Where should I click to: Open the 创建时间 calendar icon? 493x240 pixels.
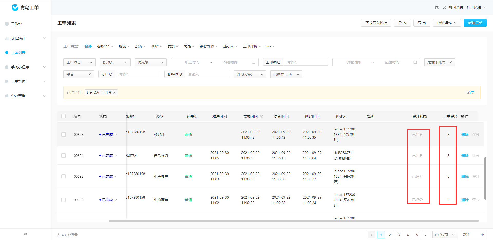415,62
